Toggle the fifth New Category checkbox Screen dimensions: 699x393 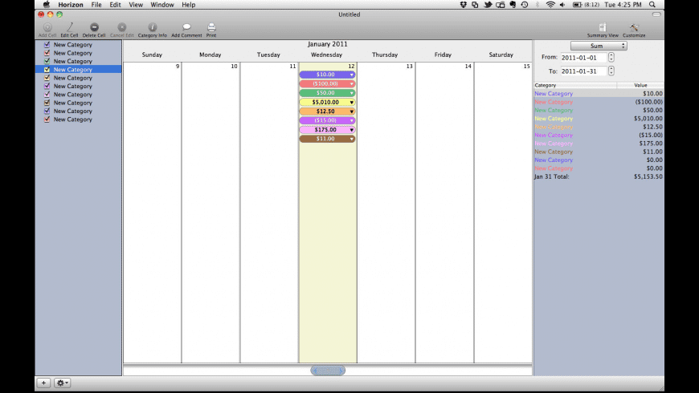click(47, 78)
